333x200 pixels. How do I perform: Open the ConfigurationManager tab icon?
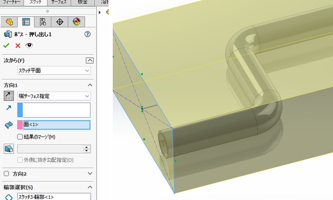43,21
